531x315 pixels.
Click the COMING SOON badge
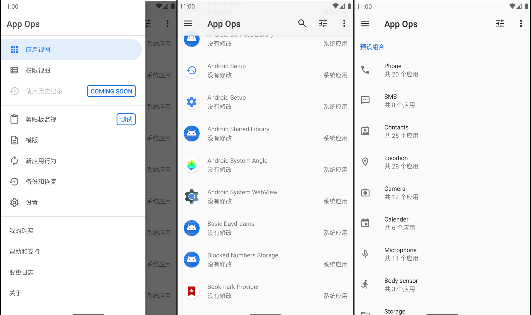pyautogui.click(x=111, y=91)
